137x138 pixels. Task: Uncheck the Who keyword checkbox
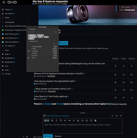tap(28, 58)
